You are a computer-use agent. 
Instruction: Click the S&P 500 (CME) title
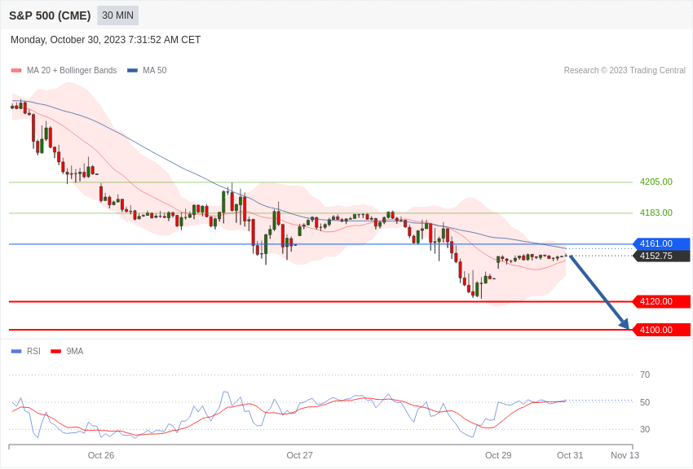(50, 15)
